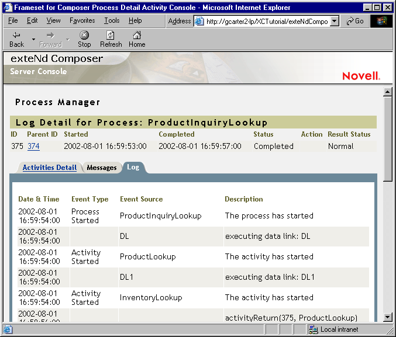Click the Parent ID column header
The image size is (396, 337).
point(42,134)
